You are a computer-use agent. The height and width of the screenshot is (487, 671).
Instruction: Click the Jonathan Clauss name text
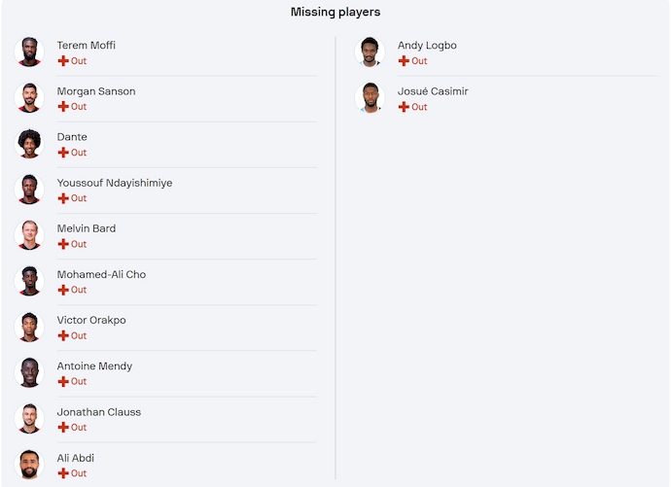tap(98, 412)
